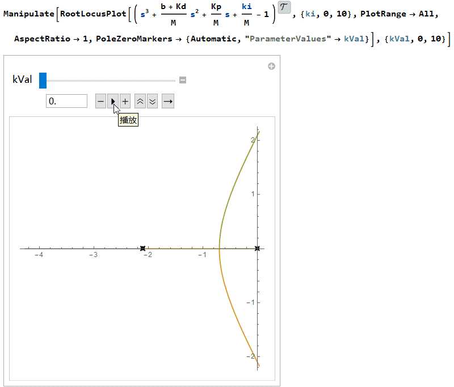Image resolution: width=454 pixels, height=387 pixels.
Task: Click PoleZeroMarkers option text
Action: 134,39
